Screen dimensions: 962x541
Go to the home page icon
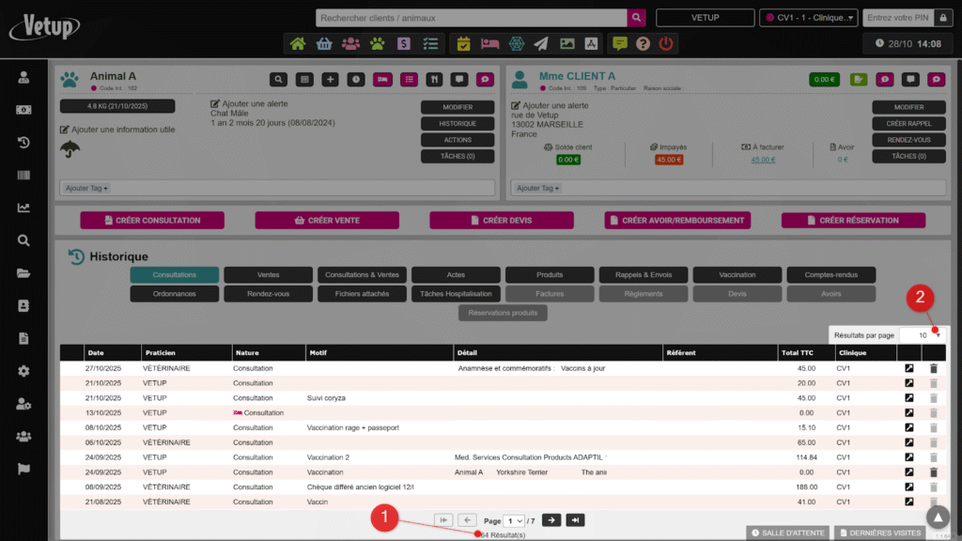(x=298, y=43)
